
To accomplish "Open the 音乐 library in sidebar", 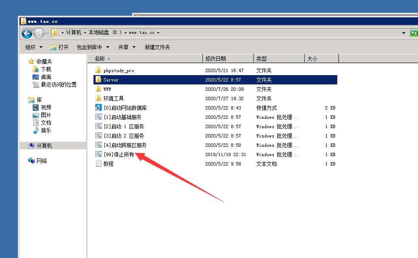I will coord(46,130).
